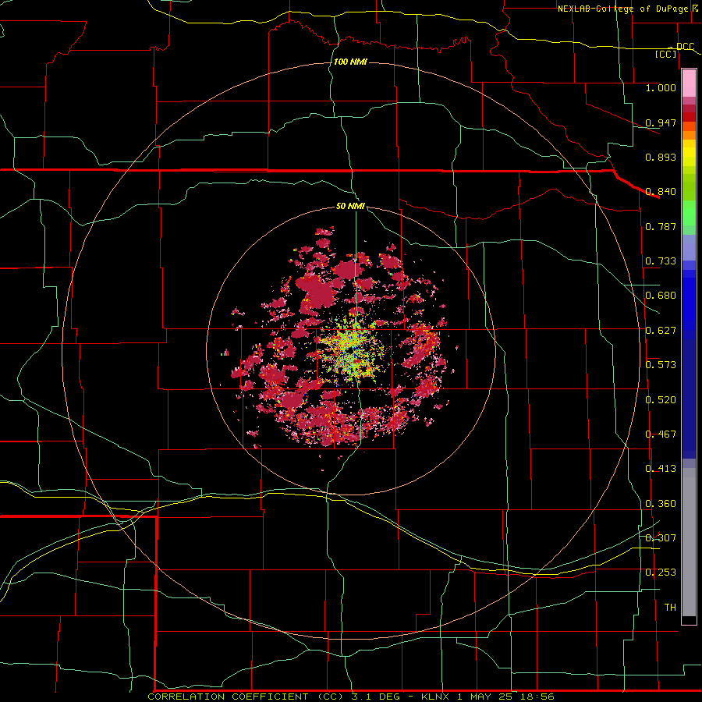Select the 0.253 scale value

pyautogui.click(x=661, y=573)
